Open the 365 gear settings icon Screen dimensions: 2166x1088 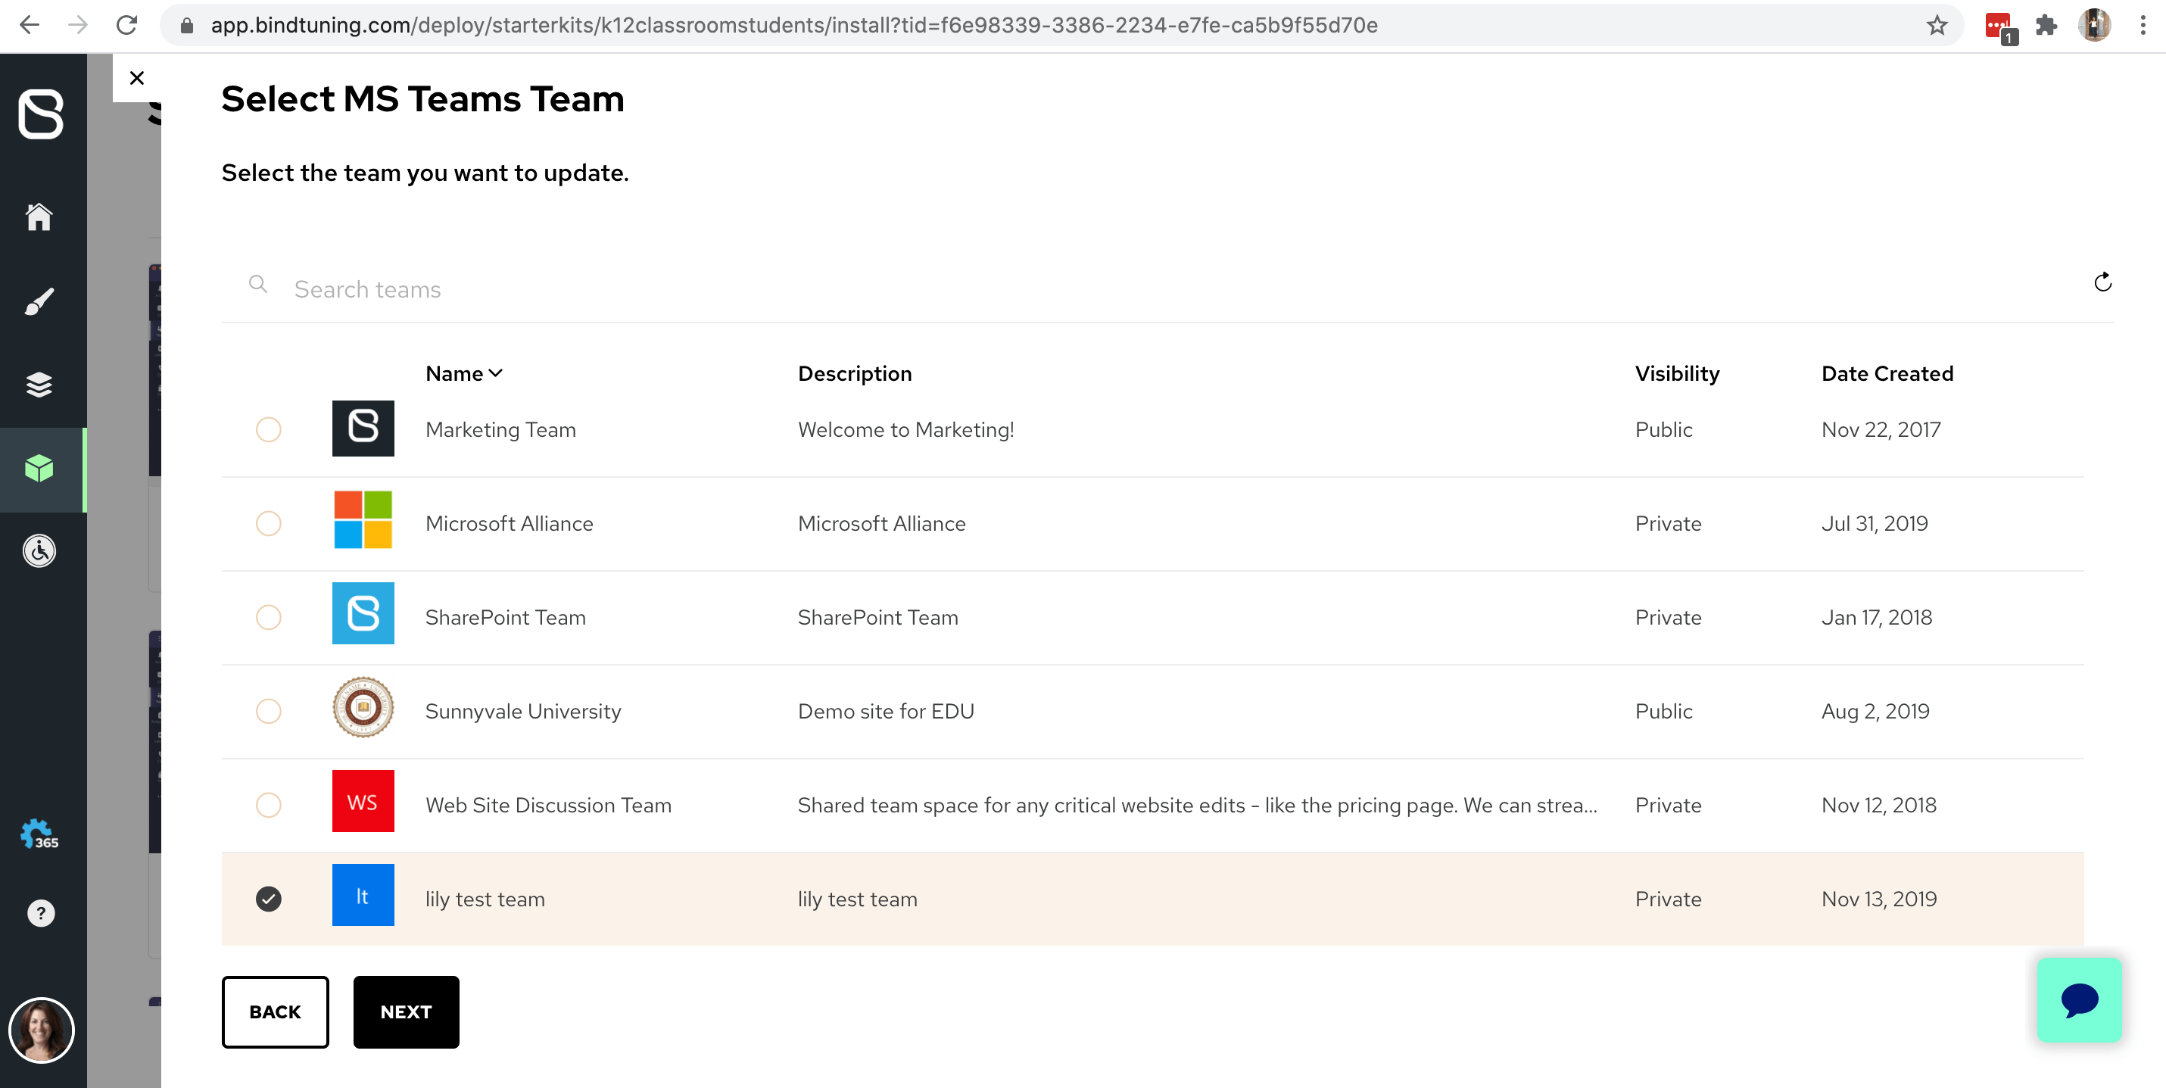pos(39,834)
